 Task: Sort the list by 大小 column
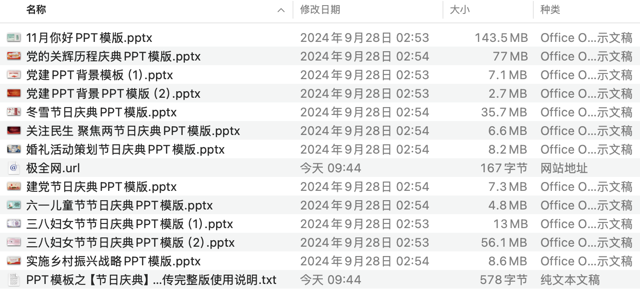[x=459, y=10]
